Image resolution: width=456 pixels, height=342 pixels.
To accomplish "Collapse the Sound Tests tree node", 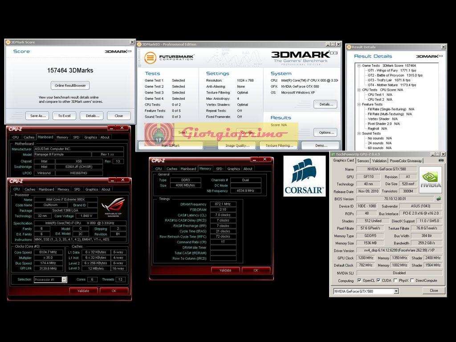I will (359, 134).
